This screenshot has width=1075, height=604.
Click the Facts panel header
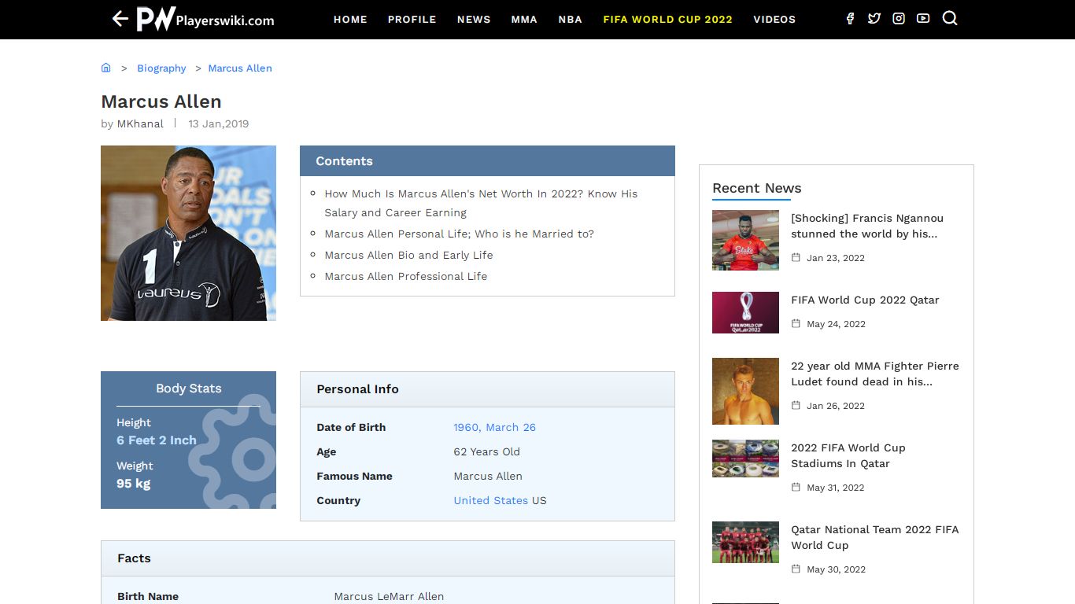coord(388,558)
